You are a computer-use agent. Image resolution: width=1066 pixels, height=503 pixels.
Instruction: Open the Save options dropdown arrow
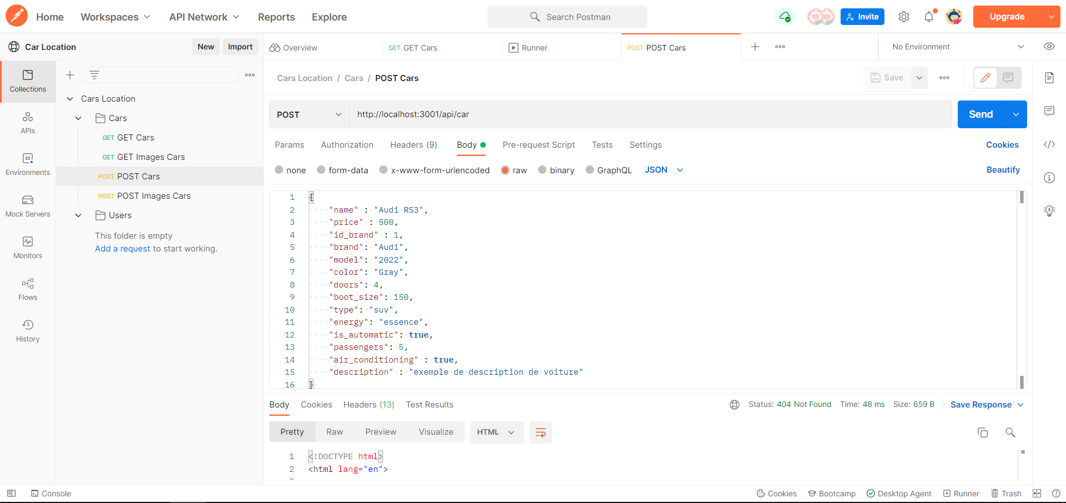pos(919,78)
